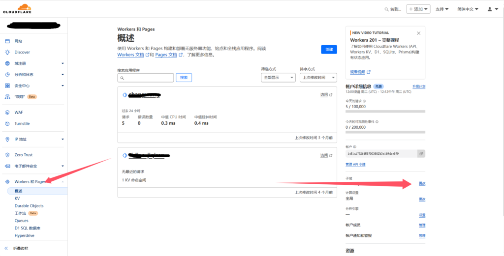
Task: Open the 支持 dropdown menu
Action: click(x=442, y=9)
